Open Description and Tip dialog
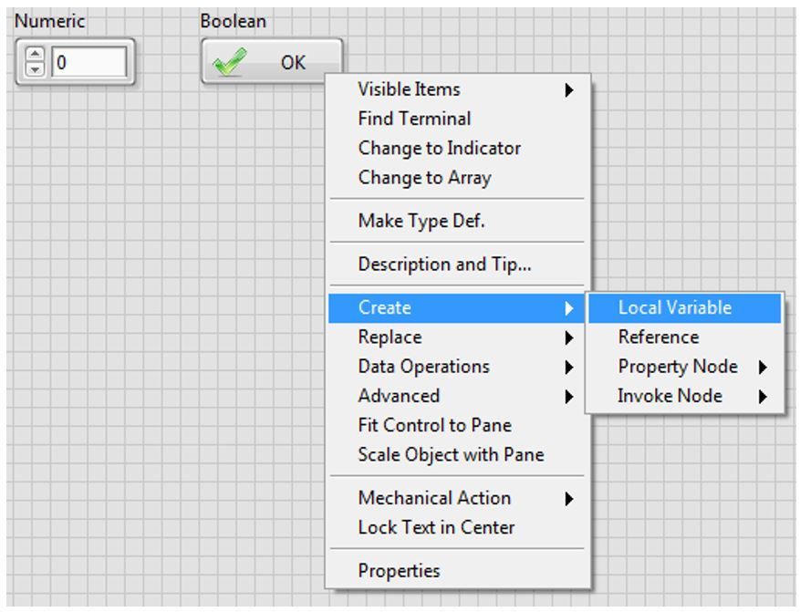The image size is (800, 612). [444, 265]
